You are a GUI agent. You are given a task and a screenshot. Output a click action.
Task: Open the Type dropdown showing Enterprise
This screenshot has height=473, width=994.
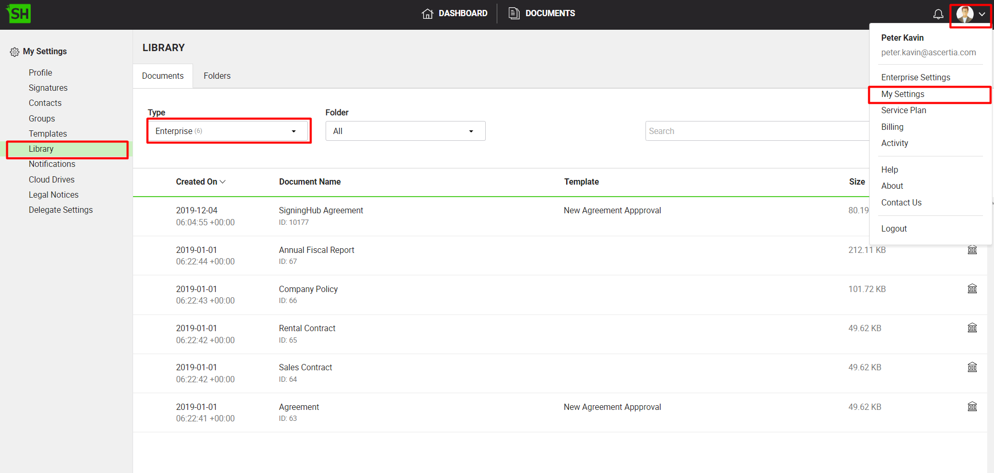pos(229,131)
